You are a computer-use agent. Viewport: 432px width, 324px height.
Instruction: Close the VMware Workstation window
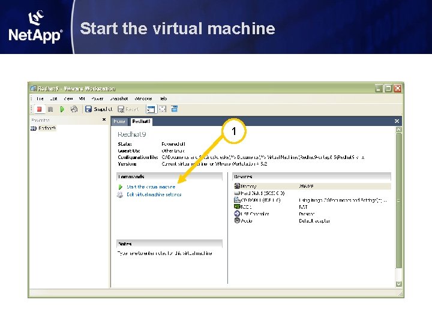coord(398,88)
